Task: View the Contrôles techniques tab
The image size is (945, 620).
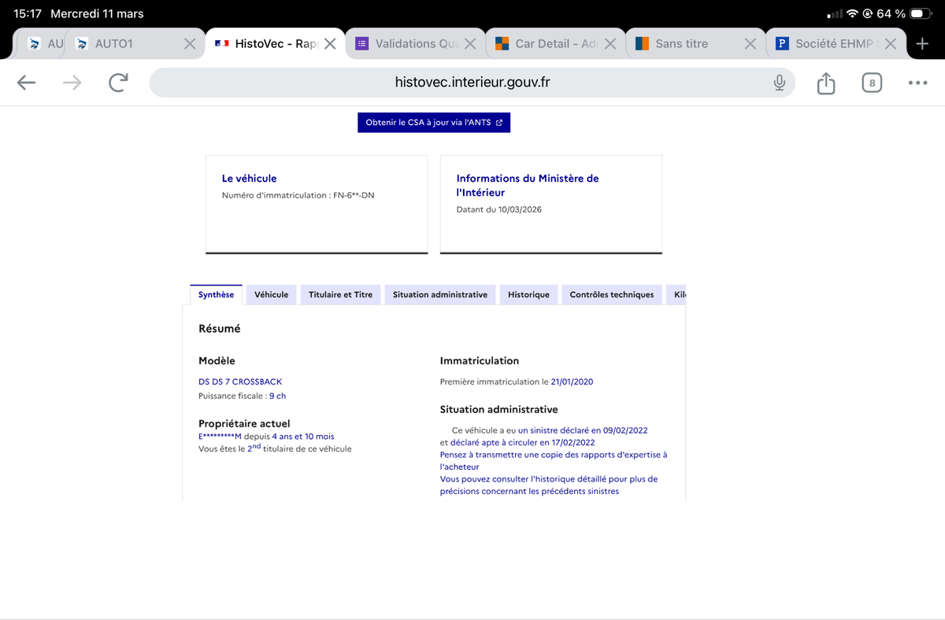Action: [x=611, y=295]
